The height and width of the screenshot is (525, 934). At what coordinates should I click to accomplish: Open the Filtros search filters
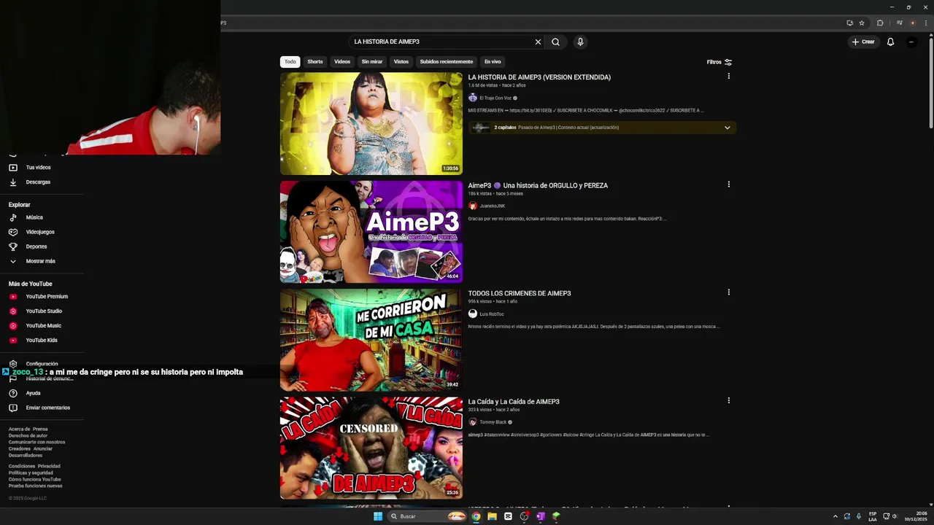[719, 62]
